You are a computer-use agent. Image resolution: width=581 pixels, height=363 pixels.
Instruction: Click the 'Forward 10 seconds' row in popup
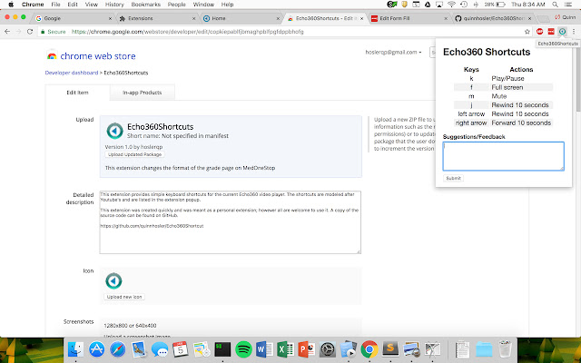(x=503, y=123)
